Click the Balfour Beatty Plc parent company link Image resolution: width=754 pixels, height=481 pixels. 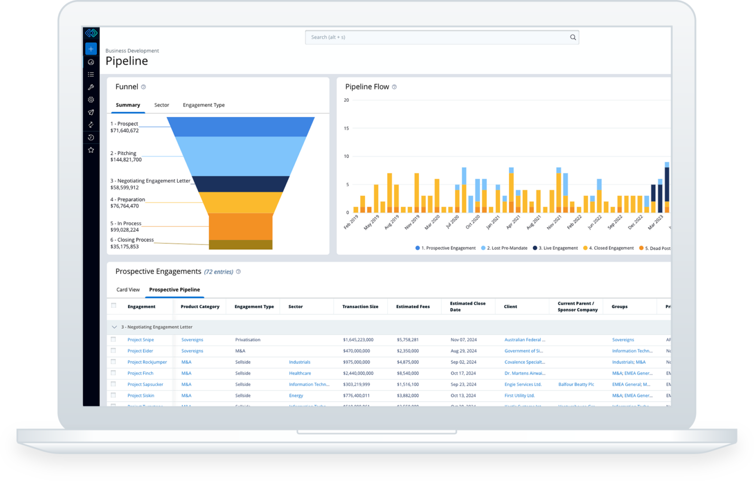[576, 384]
